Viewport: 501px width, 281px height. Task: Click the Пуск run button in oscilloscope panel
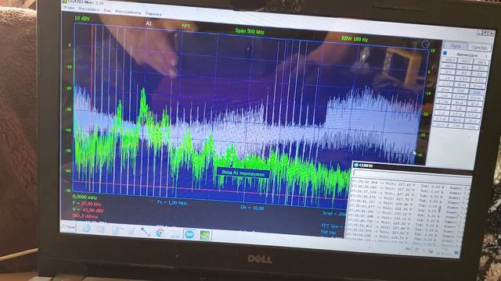[x=456, y=46]
